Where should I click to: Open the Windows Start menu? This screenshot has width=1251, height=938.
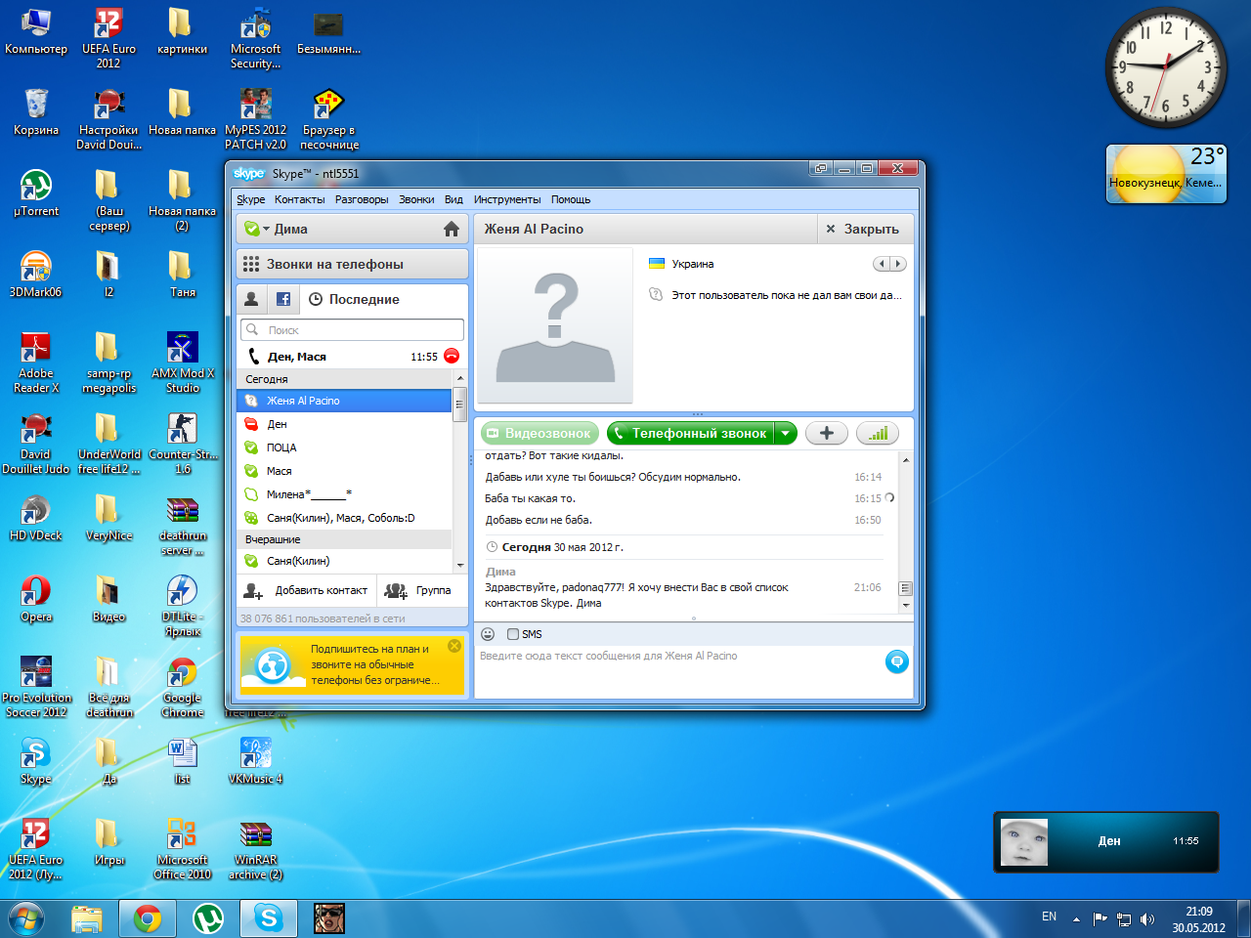26,918
